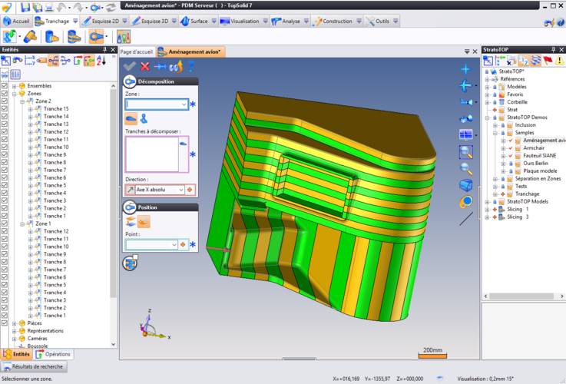566x384 pixels.
Task: Click the green validate checkmark icon
Action: pos(129,67)
